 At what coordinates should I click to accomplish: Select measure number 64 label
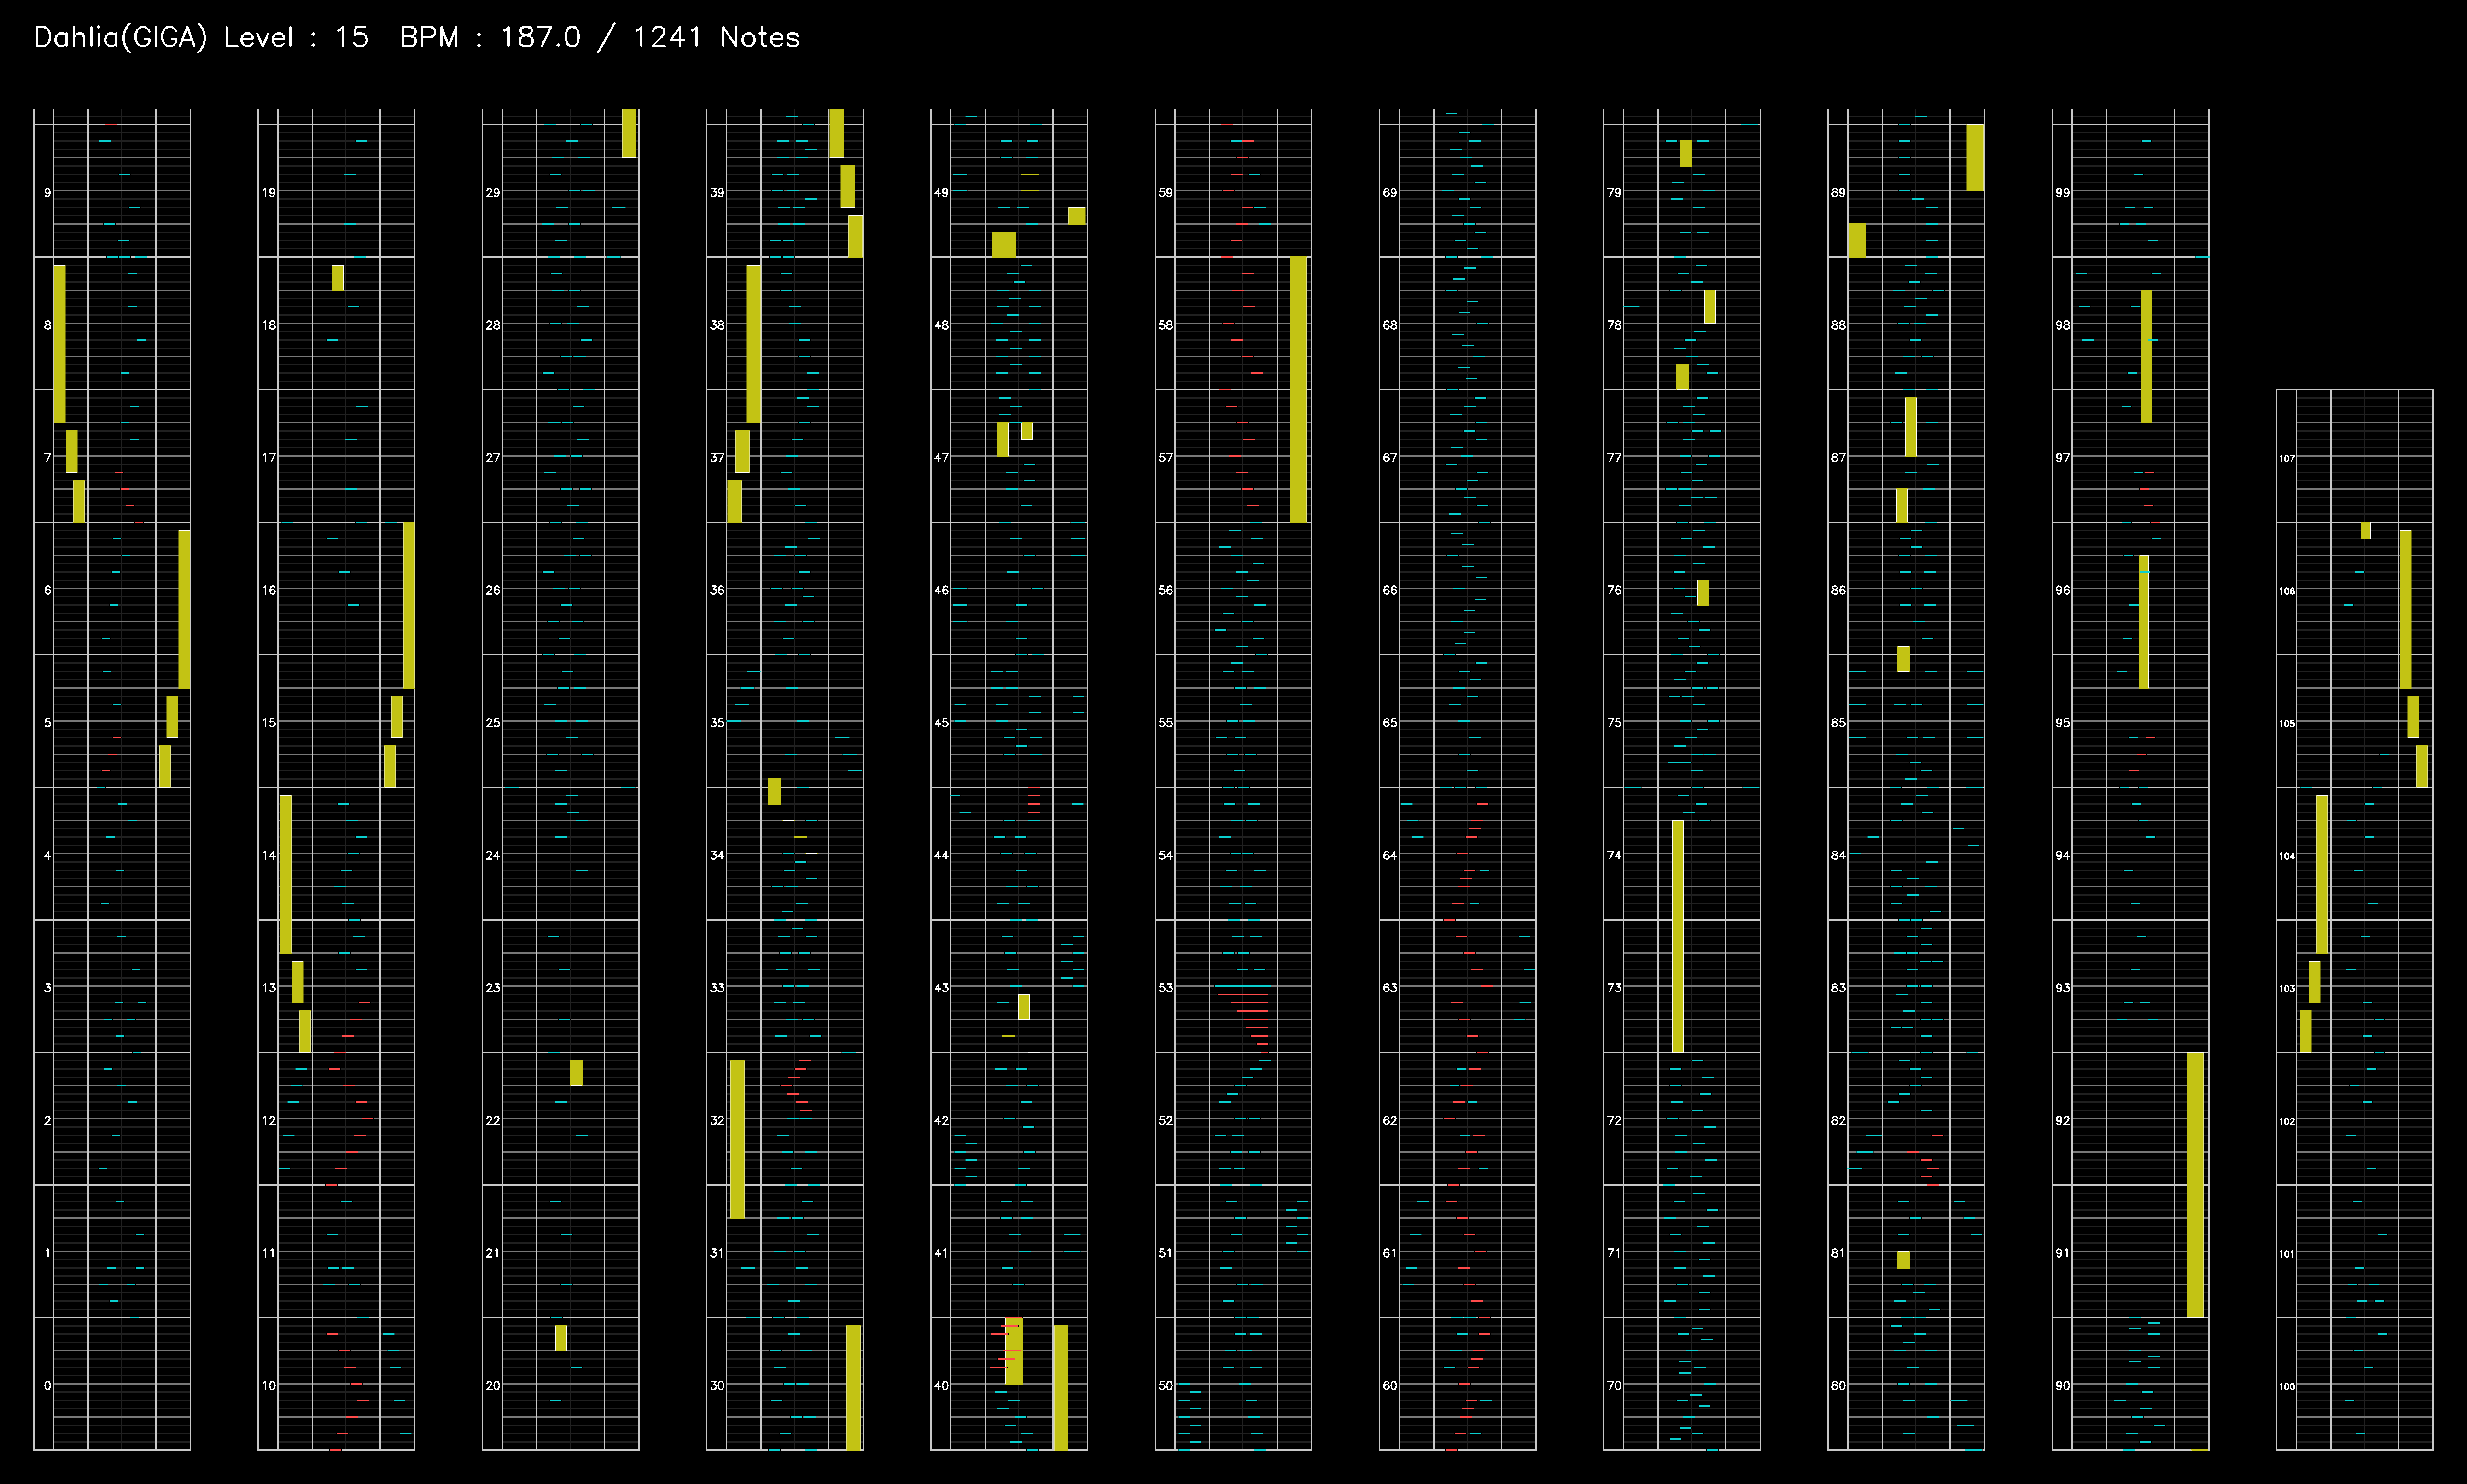[x=1388, y=855]
